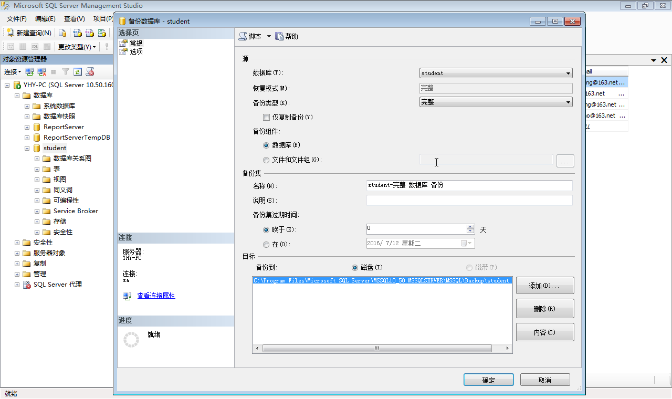Open the 脚本 script menu button
Screen dimensions: 672x399
(x=250, y=36)
